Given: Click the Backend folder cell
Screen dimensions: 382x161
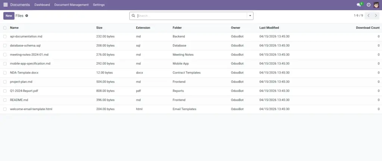Looking at the screenshot, I should 179,36.
